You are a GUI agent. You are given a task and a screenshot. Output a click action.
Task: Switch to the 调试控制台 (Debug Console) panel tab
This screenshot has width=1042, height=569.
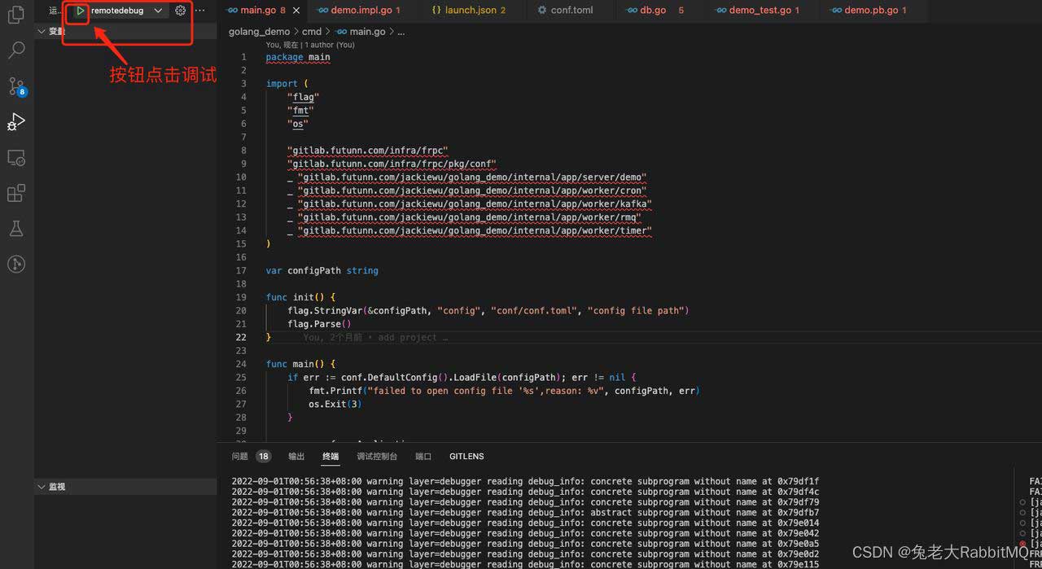pyautogui.click(x=376, y=456)
